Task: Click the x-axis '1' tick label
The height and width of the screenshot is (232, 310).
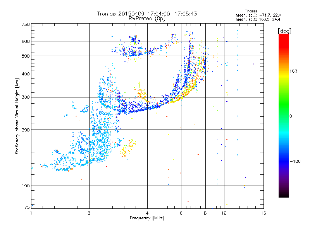Action: (x=31, y=213)
